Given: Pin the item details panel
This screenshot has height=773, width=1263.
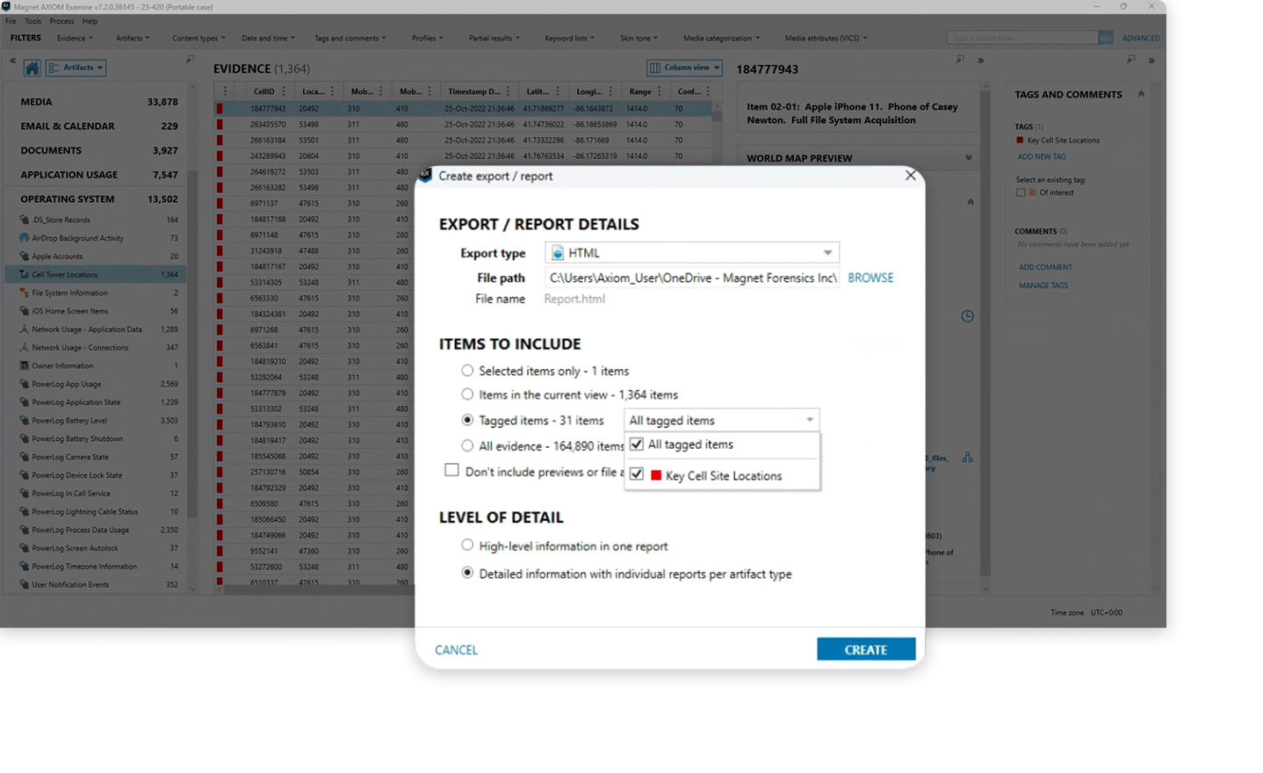Looking at the screenshot, I should [x=960, y=60].
